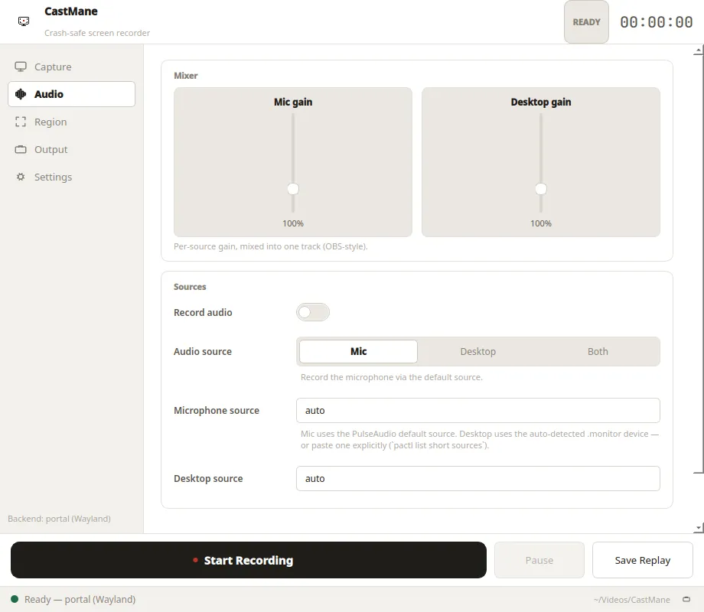
Task: Click the Settings gear icon in sidebar
Action: pos(21,177)
